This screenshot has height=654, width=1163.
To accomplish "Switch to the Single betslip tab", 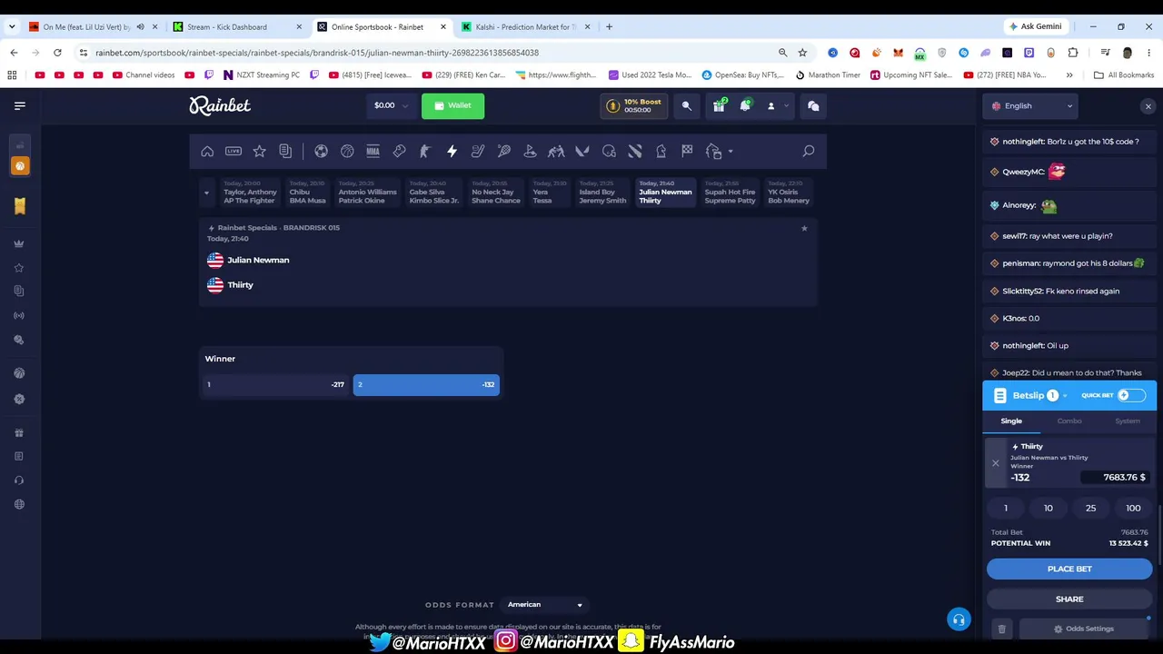I will 1011,421.
